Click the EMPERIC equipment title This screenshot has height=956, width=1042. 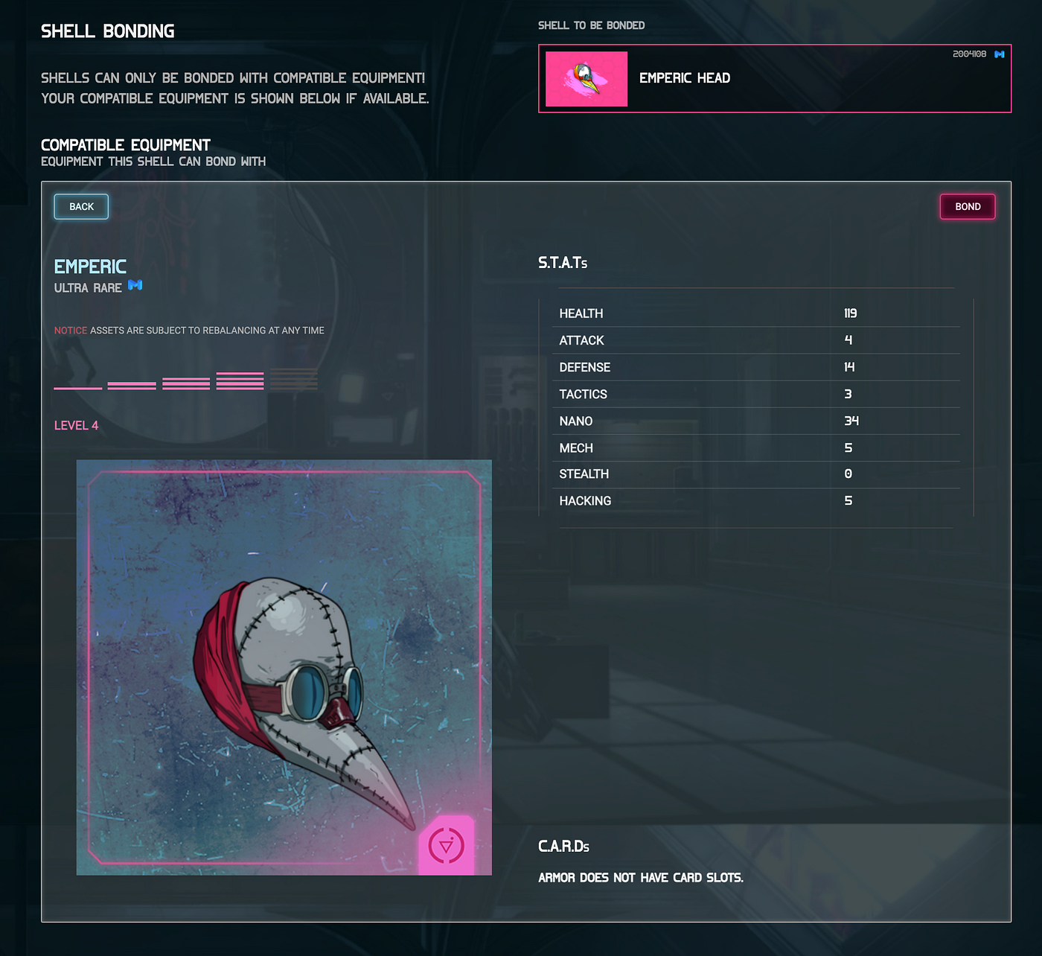click(x=90, y=267)
